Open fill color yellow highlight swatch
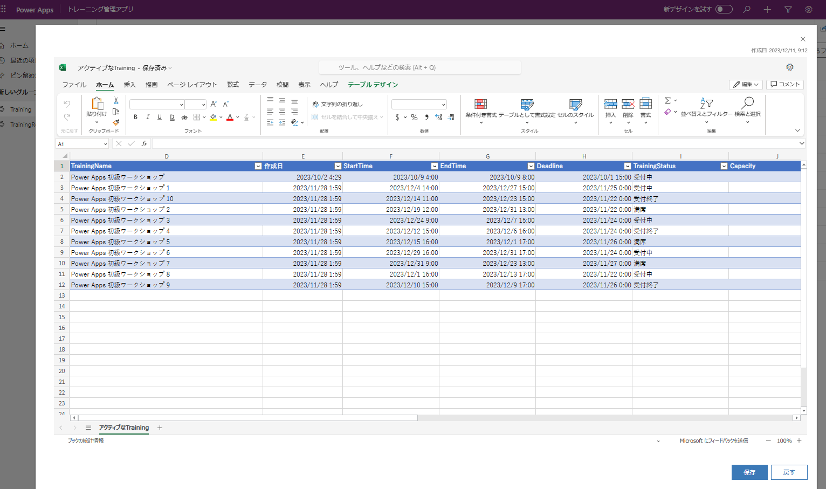The image size is (826, 489). (214, 117)
